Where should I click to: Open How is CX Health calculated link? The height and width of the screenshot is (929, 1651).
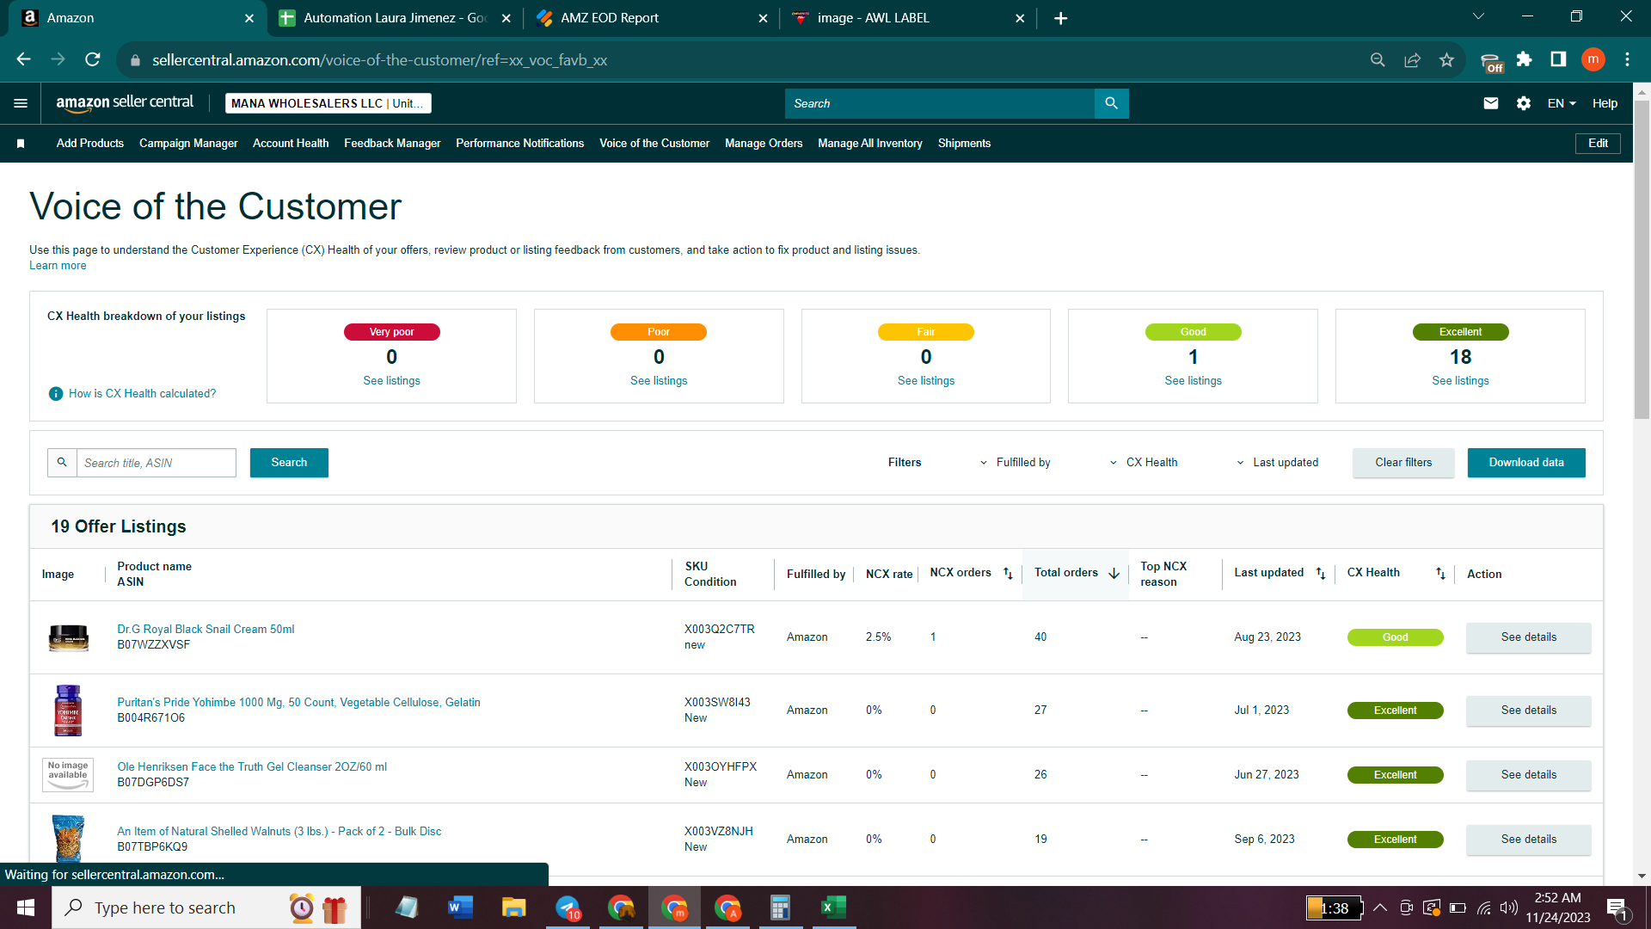(x=142, y=394)
